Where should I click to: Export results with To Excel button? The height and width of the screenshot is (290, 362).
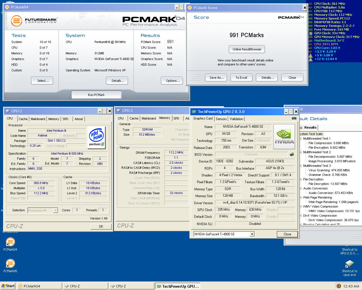(x=241, y=78)
